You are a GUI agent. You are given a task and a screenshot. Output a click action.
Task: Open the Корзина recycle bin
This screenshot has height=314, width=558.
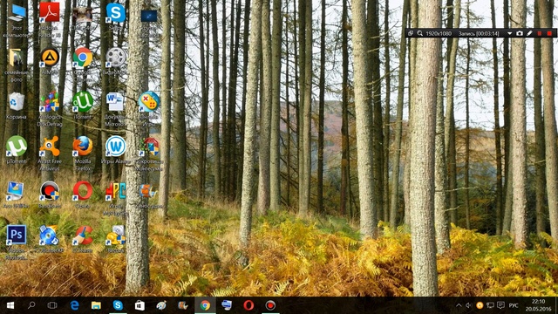17,106
